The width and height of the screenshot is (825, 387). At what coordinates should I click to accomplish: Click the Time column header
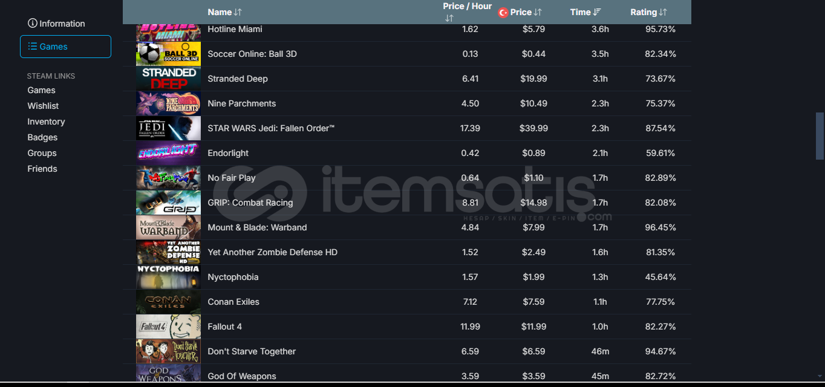pyautogui.click(x=580, y=12)
